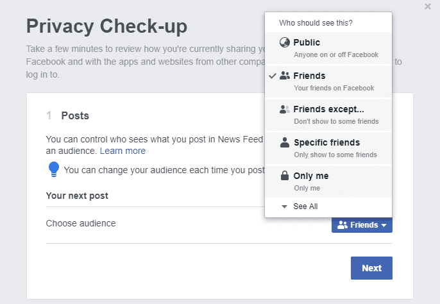Image resolution: width=440 pixels, height=304 pixels.
Task: Open the Learn more link
Action: (123, 151)
